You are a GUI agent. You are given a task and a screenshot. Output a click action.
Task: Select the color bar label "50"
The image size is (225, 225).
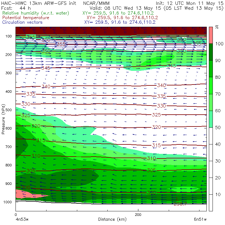218,127
